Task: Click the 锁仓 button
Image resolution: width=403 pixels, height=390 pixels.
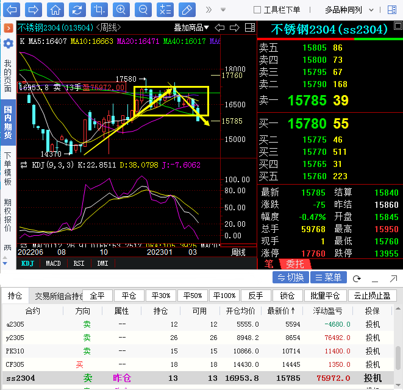Action: click(288, 296)
